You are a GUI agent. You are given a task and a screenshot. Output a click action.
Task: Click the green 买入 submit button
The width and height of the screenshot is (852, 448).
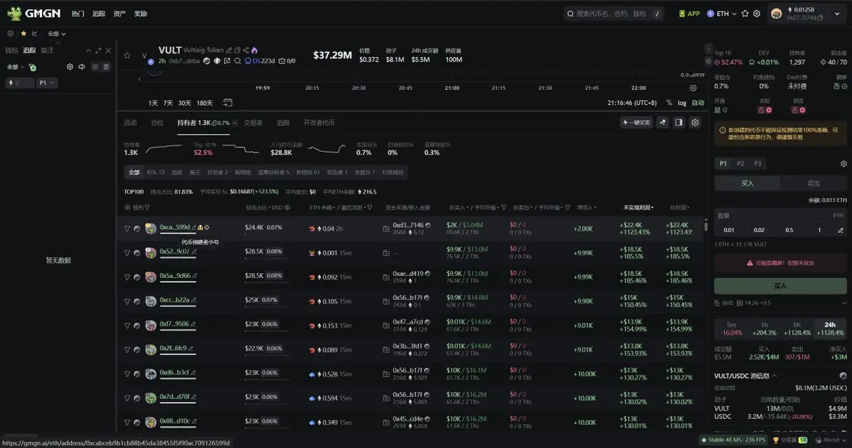(780, 286)
